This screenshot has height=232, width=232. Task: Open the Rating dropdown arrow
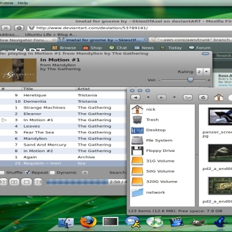206,72
